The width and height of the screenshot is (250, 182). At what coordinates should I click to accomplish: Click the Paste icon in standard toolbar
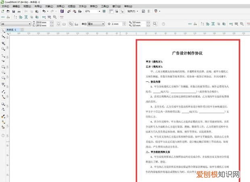[37, 11]
